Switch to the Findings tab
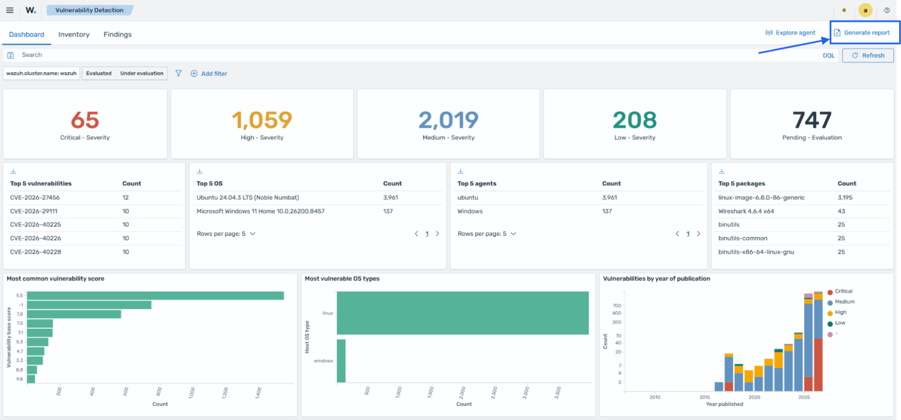901x420 pixels. point(118,34)
